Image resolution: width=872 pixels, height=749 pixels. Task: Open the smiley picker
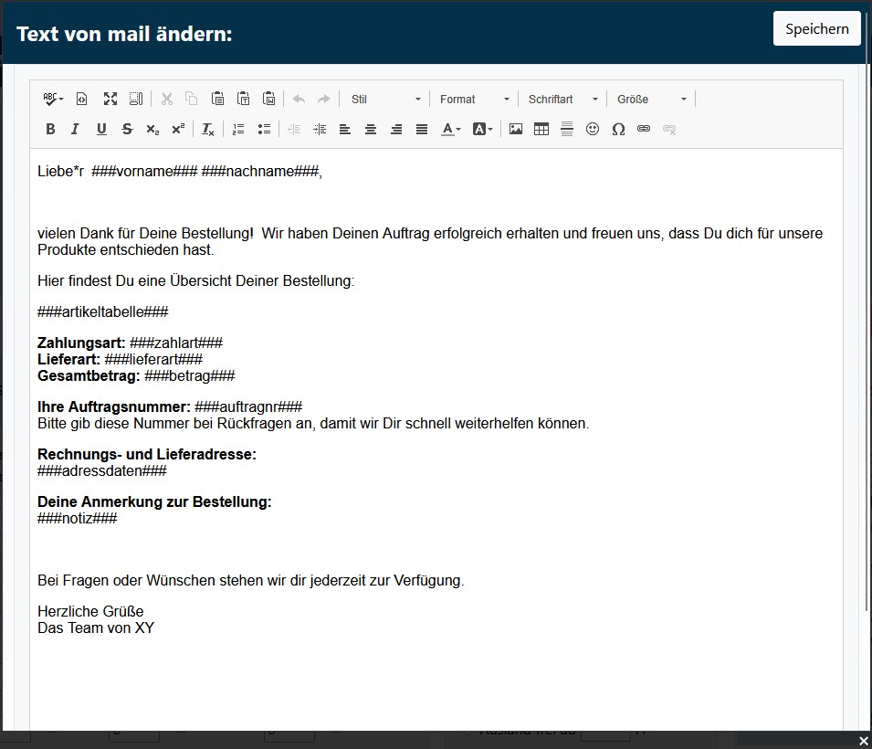pos(593,130)
